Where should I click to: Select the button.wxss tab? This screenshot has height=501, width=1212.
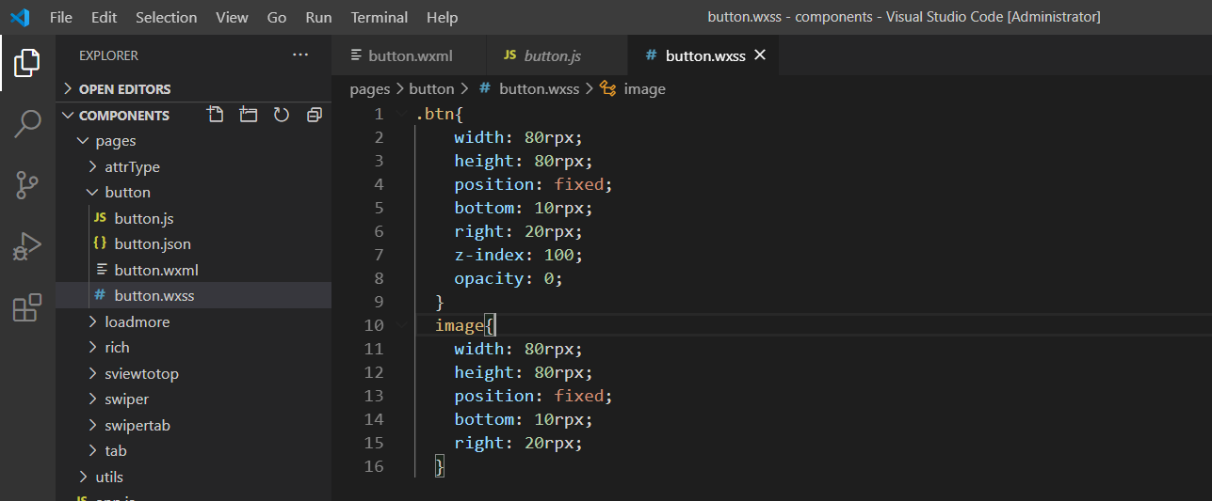pyautogui.click(x=704, y=55)
